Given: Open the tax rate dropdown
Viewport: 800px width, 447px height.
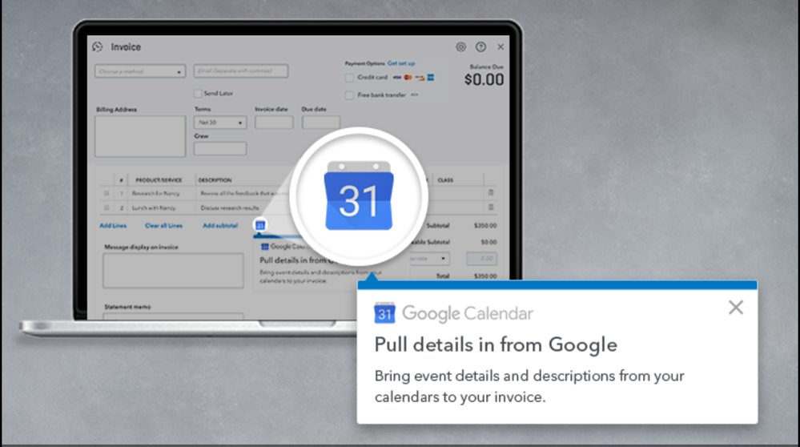Looking at the screenshot, I should point(428,258).
